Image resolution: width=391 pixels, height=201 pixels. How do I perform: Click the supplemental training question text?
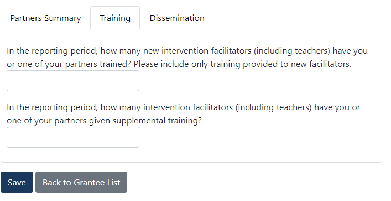coord(183,114)
